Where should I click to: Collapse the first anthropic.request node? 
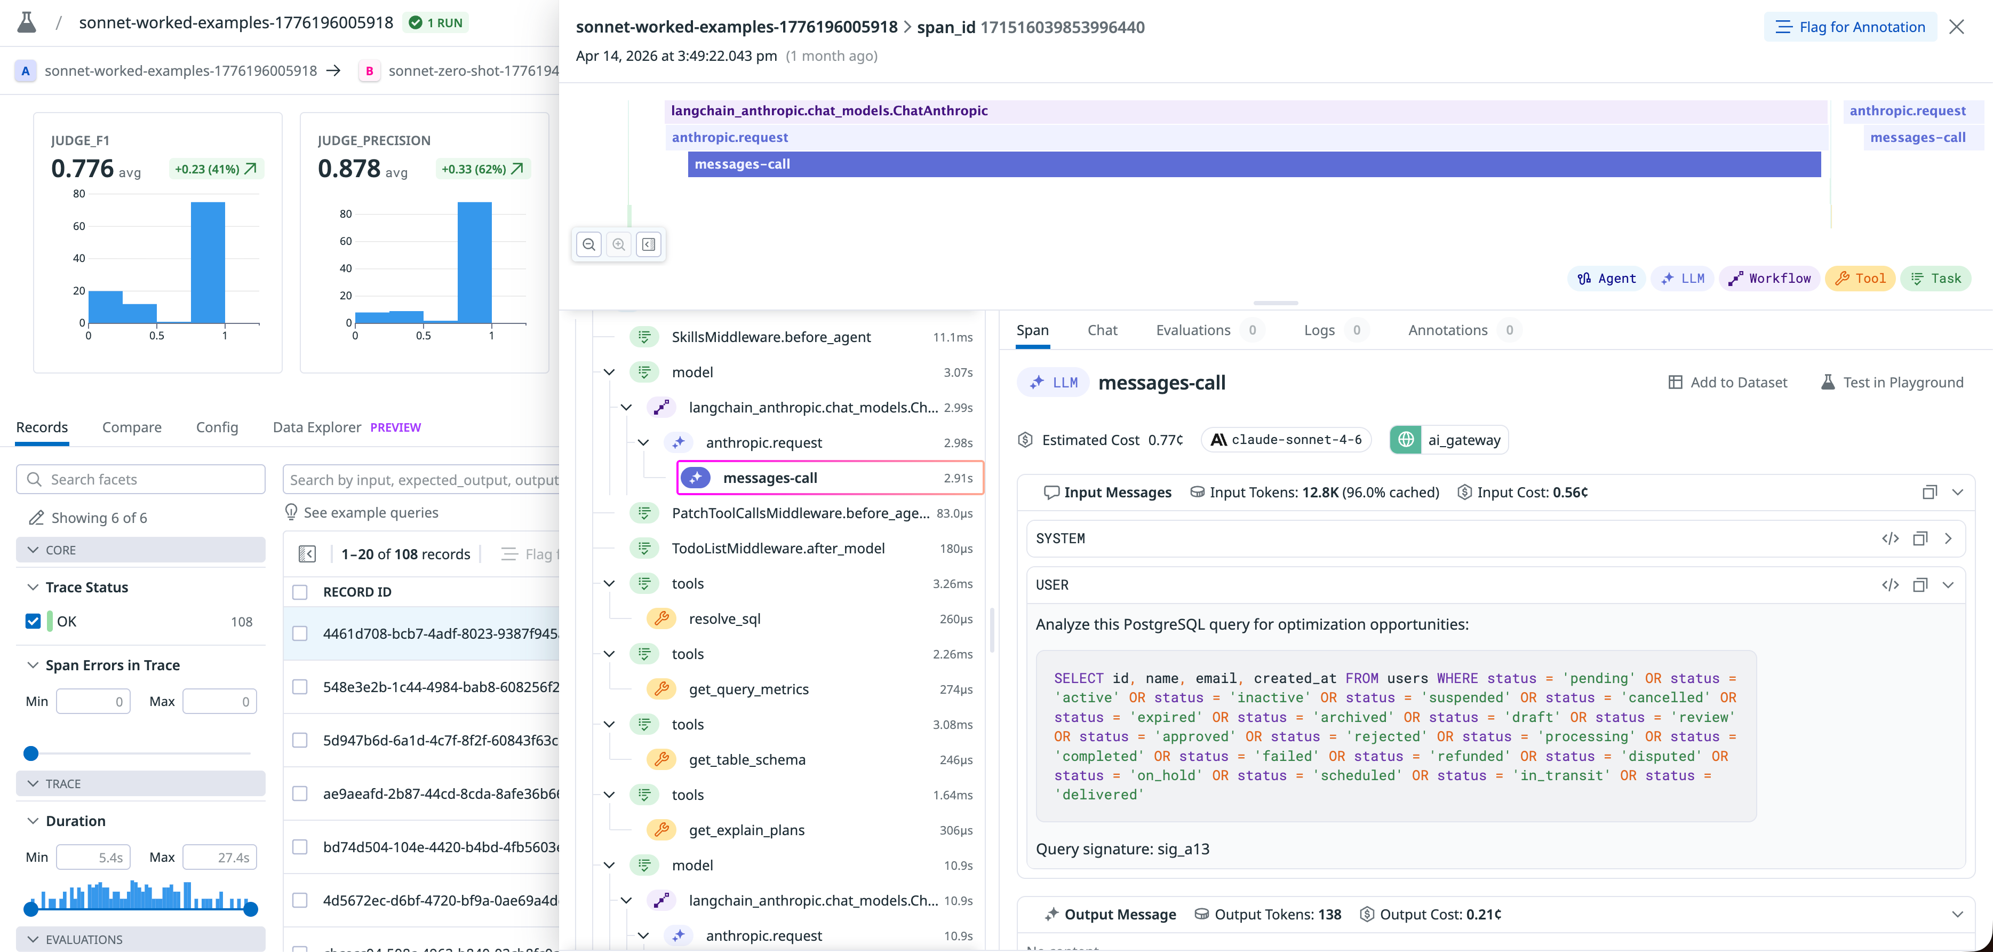coord(644,443)
